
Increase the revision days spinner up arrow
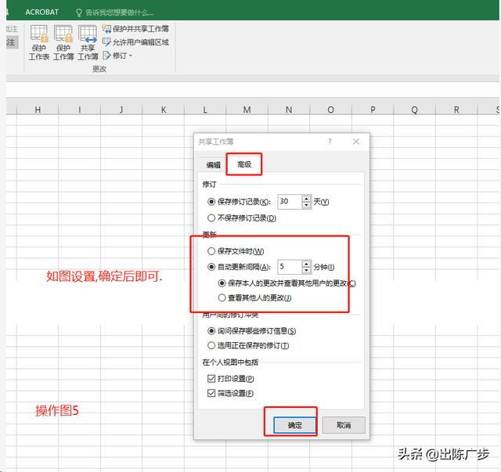tap(306, 199)
